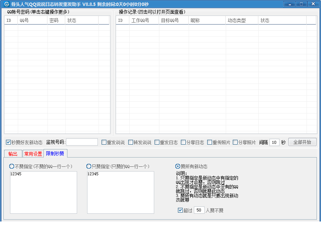Viewport: 321px width, 230px height.
Task: Click the app logo icon in title bar
Action: coord(7,4)
